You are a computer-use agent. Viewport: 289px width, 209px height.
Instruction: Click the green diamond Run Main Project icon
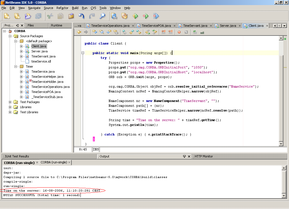tap(135, 16)
